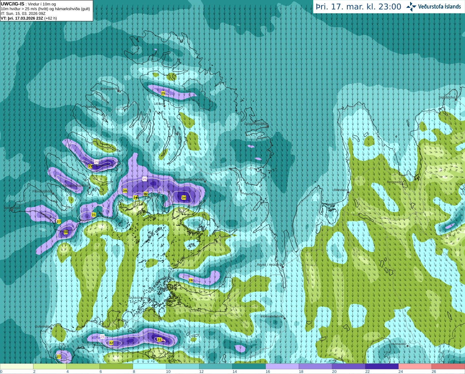Screen dimensions: 465x374
Task: Click the yellow 27 gust marker near Bjargtangar
Action: point(59,221)
